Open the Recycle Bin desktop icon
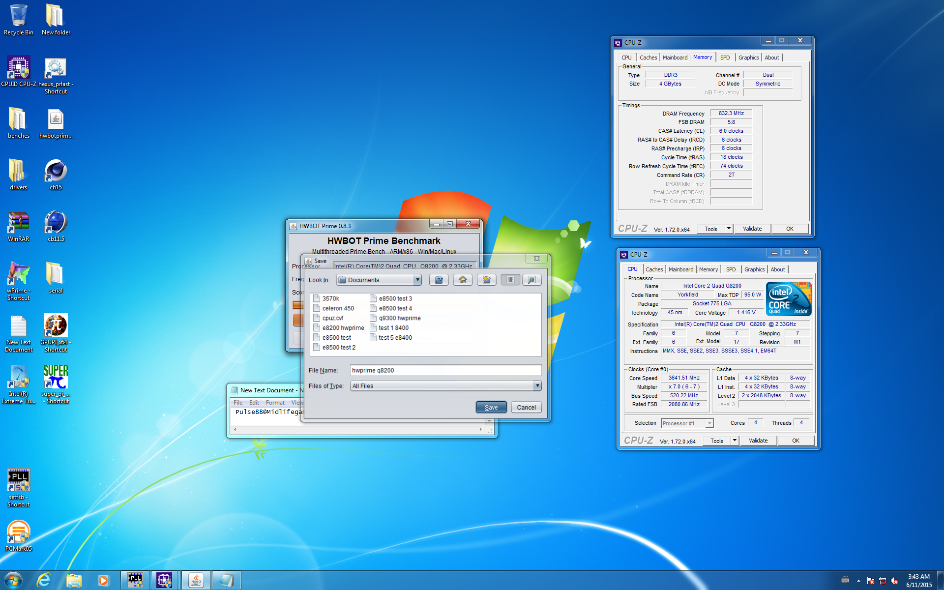944x590 pixels. 19,20
